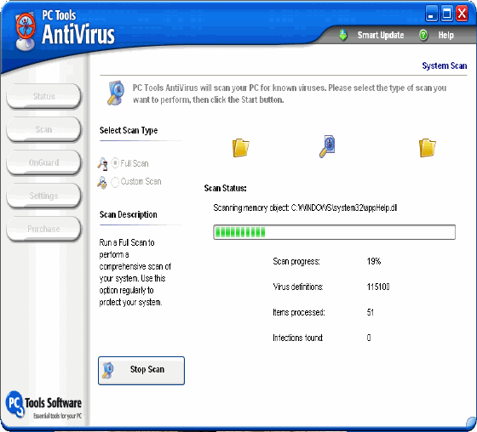Click the Scan progress label

(x=296, y=261)
